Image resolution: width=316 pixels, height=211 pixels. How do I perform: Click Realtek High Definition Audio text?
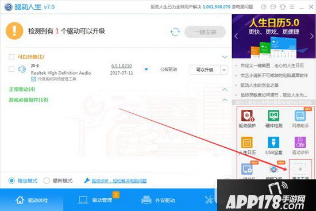(x=61, y=73)
